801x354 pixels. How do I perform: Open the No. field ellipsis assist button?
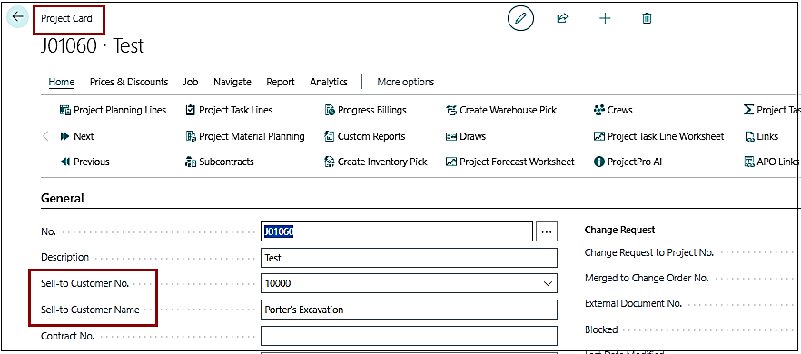pos(547,231)
